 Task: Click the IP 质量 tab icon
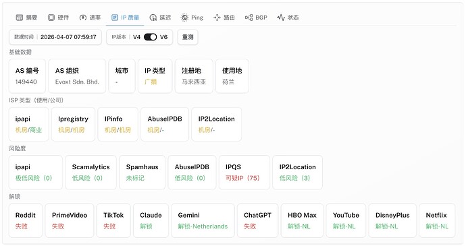click(x=114, y=18)
